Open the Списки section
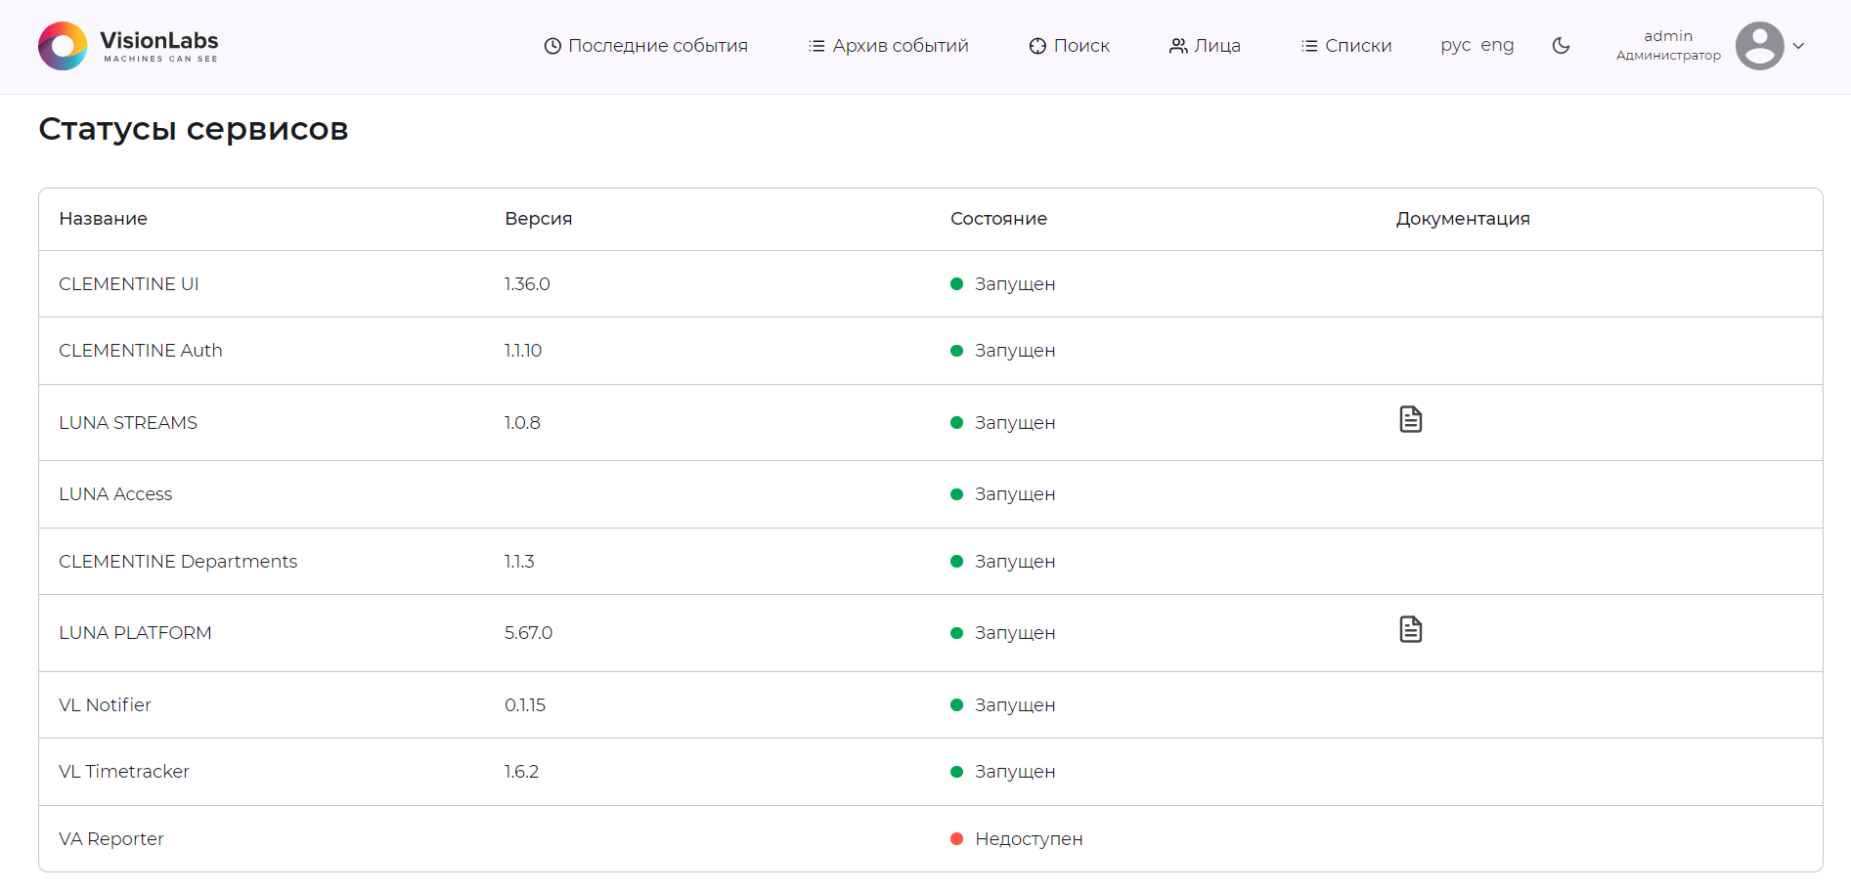1851x891 pixels. click(x=1345, y=46)
